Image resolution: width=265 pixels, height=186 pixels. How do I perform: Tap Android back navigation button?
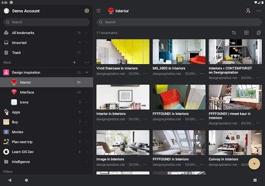pos(10,180)
